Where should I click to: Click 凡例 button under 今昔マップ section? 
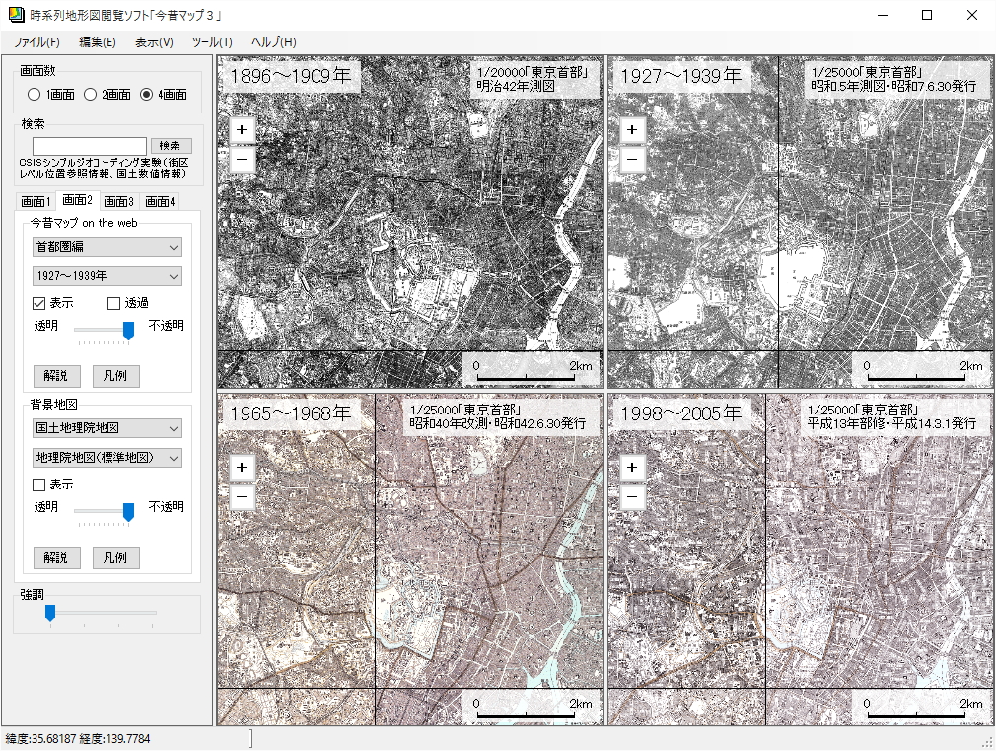[115, 376]
